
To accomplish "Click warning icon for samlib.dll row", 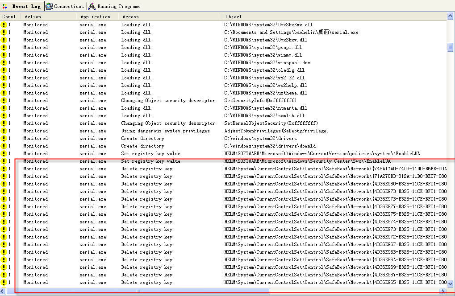I will coord(4,115).
